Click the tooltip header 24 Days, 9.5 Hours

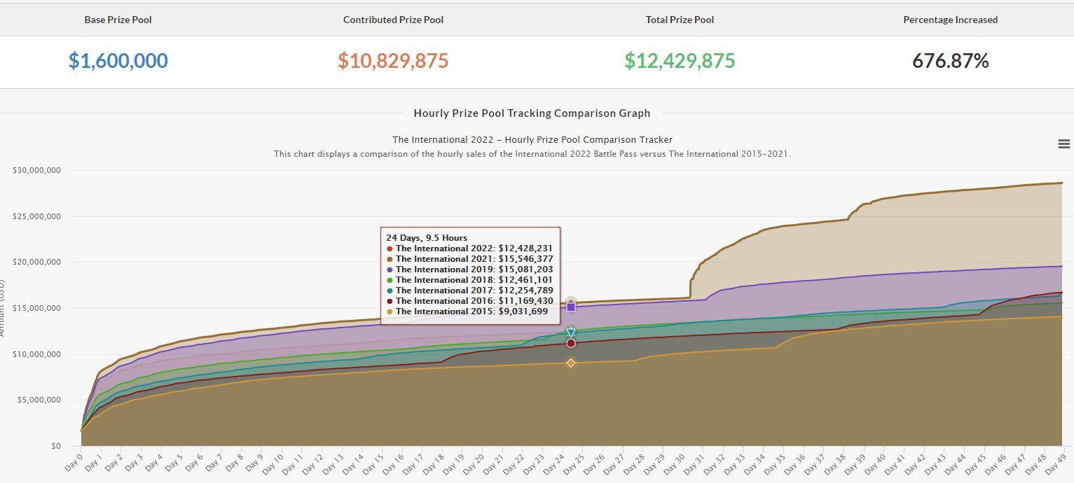pos(427,237)
